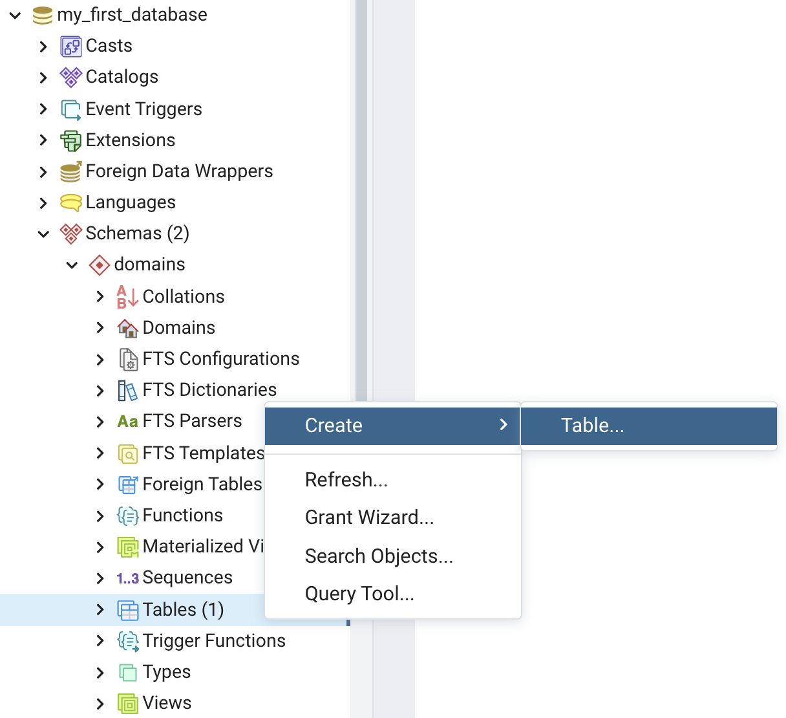This screenshot has height=718, width=786.
Task: Collapse the Schemas (2) node
Action: pyautogui.click(x=43, y=234)
